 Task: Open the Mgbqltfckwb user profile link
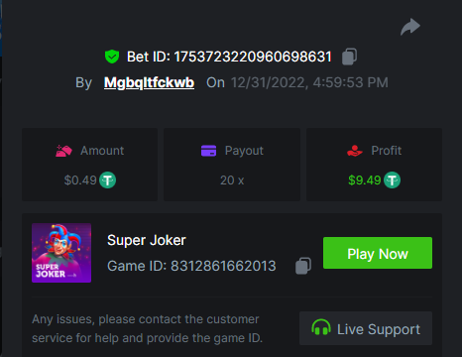click(x=149, y=82)
